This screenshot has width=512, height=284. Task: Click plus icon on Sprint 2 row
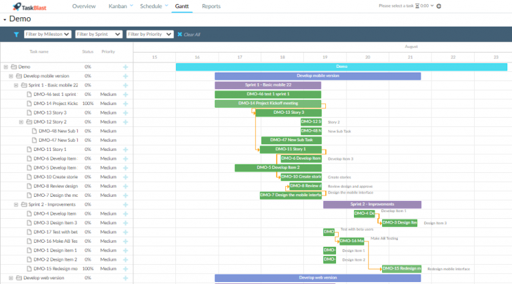coord(125,205)
